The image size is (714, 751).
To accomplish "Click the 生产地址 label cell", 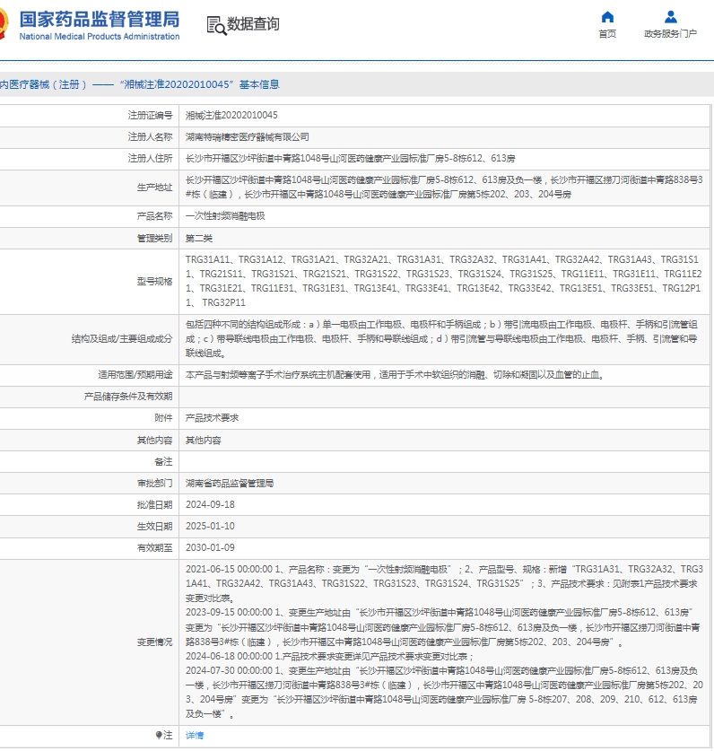I will tap(154, 188).
